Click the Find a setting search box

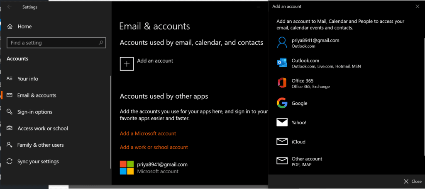[x=56, y=43]
